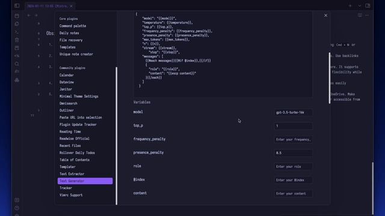The image size is (385, 216).
Task: Open File recovery settings
Action: (71, 40)
